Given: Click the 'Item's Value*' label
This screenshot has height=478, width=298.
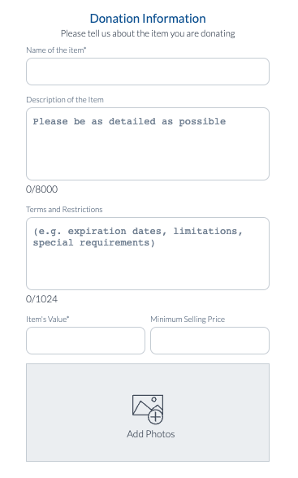Looking at the screenshot, I should point(48,319).
